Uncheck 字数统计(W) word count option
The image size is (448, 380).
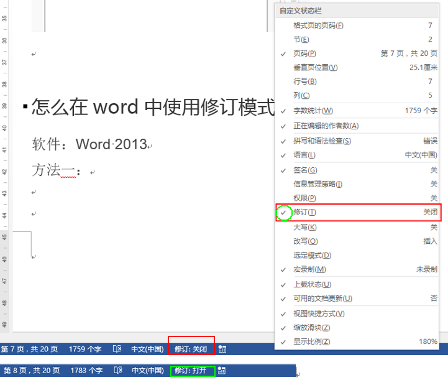[x=357, y=111]
